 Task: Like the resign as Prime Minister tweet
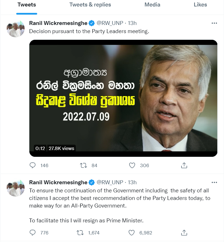tap(131, 233)
